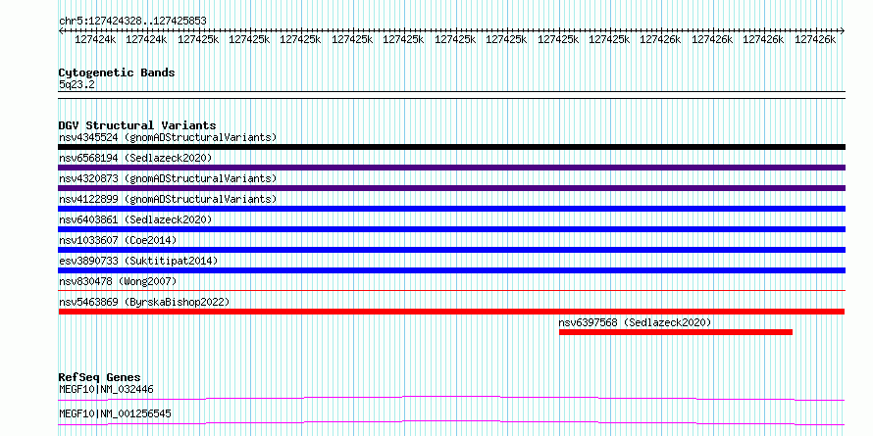Click the last 127426k ruler label
This screenshot has width=873, height=436.
tap(815, 40)
